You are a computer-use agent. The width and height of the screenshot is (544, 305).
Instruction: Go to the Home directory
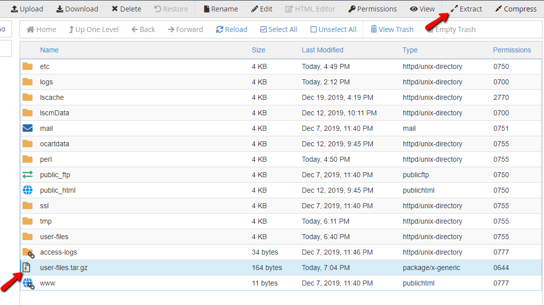(x=41, y=29)
